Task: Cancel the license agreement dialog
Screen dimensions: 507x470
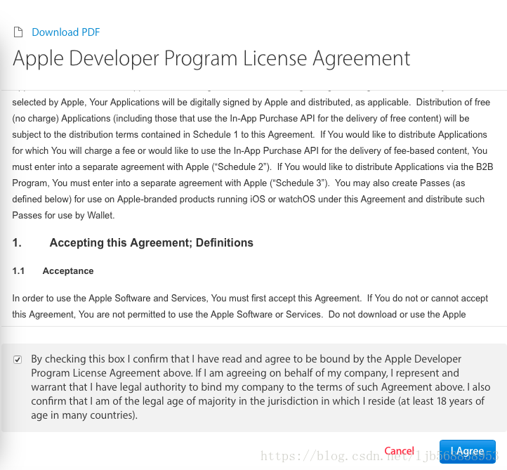Action: (399, 450)
